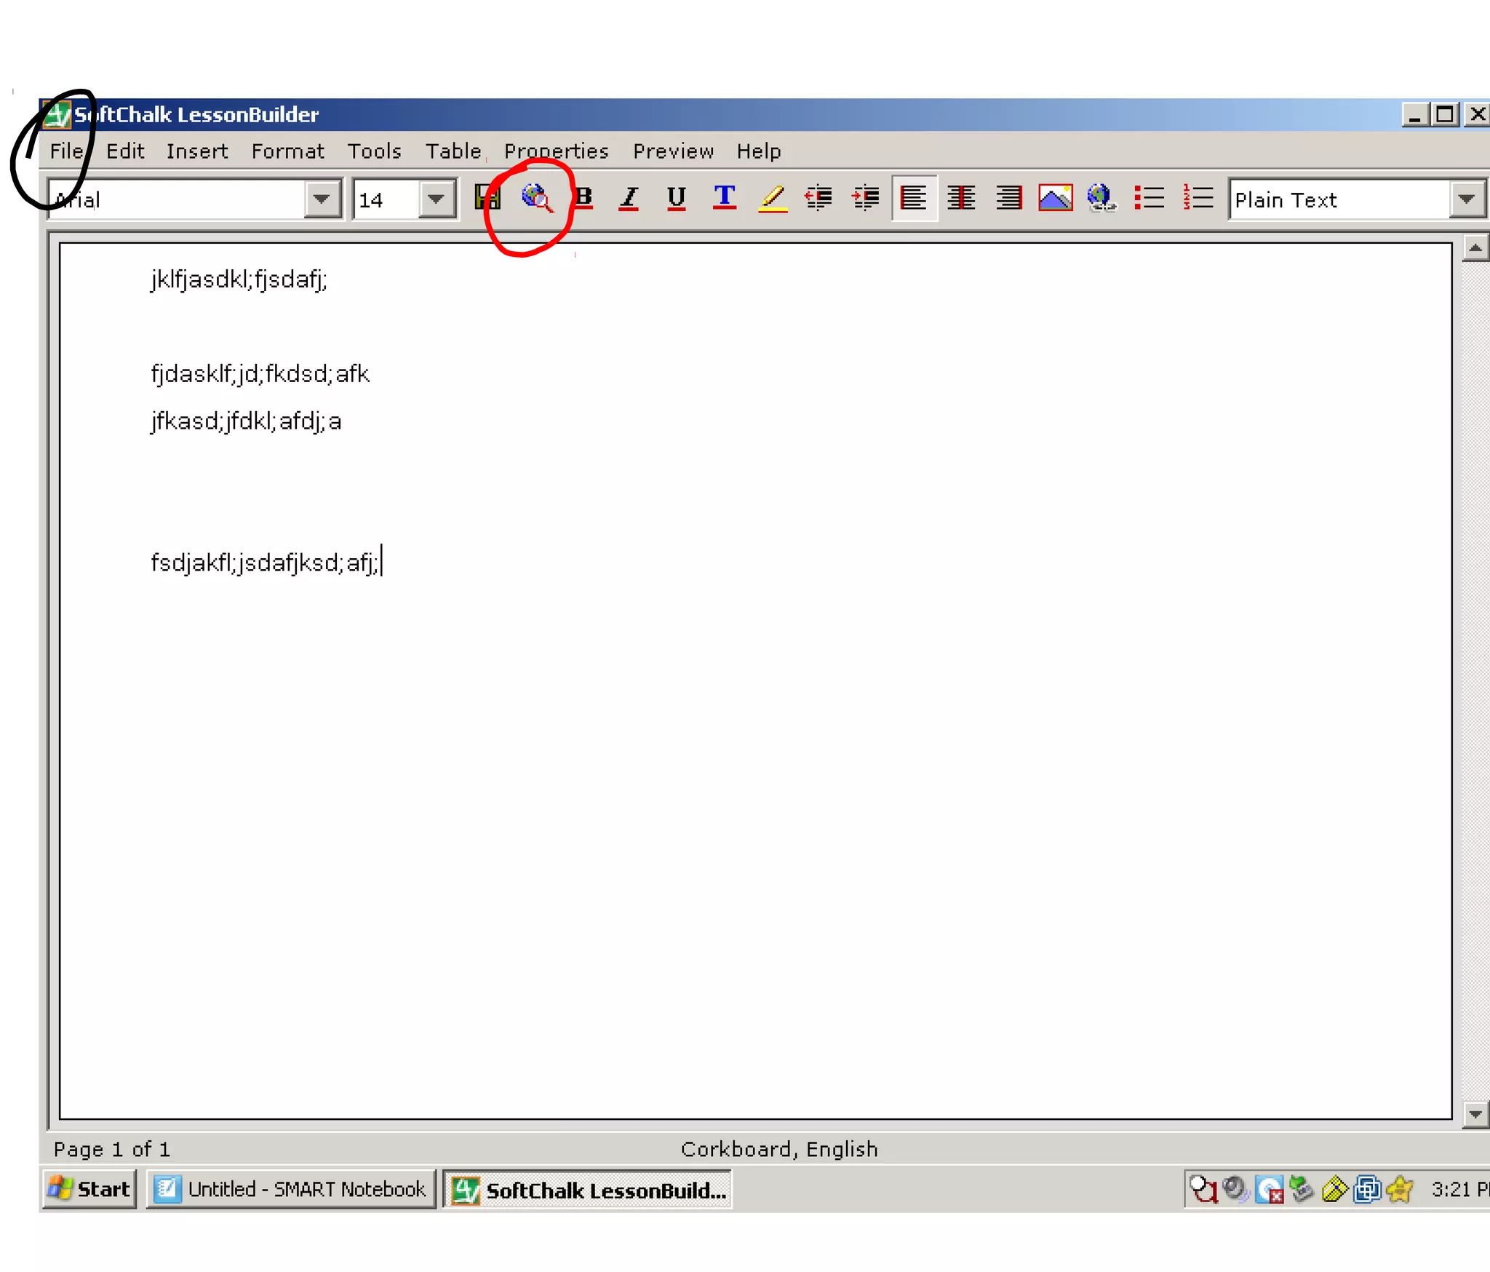Click the Insert hyperlink globe icon
This screenshot has height=1272, width=1490.
point(1101,198)
